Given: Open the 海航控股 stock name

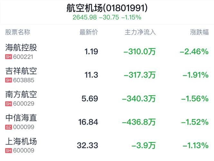Looking at the screenshot, I should click(x=21, y=48).
